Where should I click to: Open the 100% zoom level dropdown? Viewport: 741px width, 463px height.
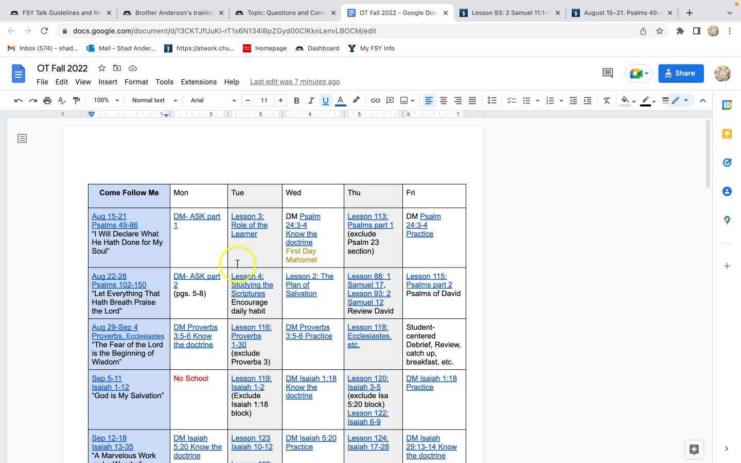click(105, 100)
